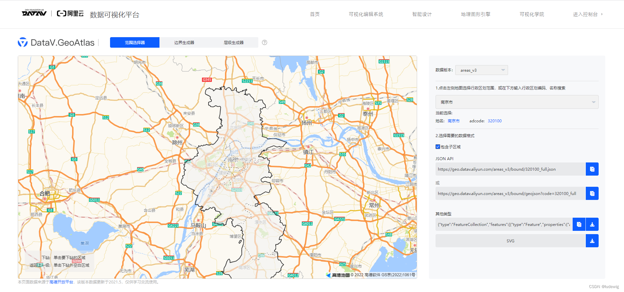Download the SVG file
Image resolution: width=624 pixels, height=292 pixels.
pyautogui.click(x=592, y=241)
